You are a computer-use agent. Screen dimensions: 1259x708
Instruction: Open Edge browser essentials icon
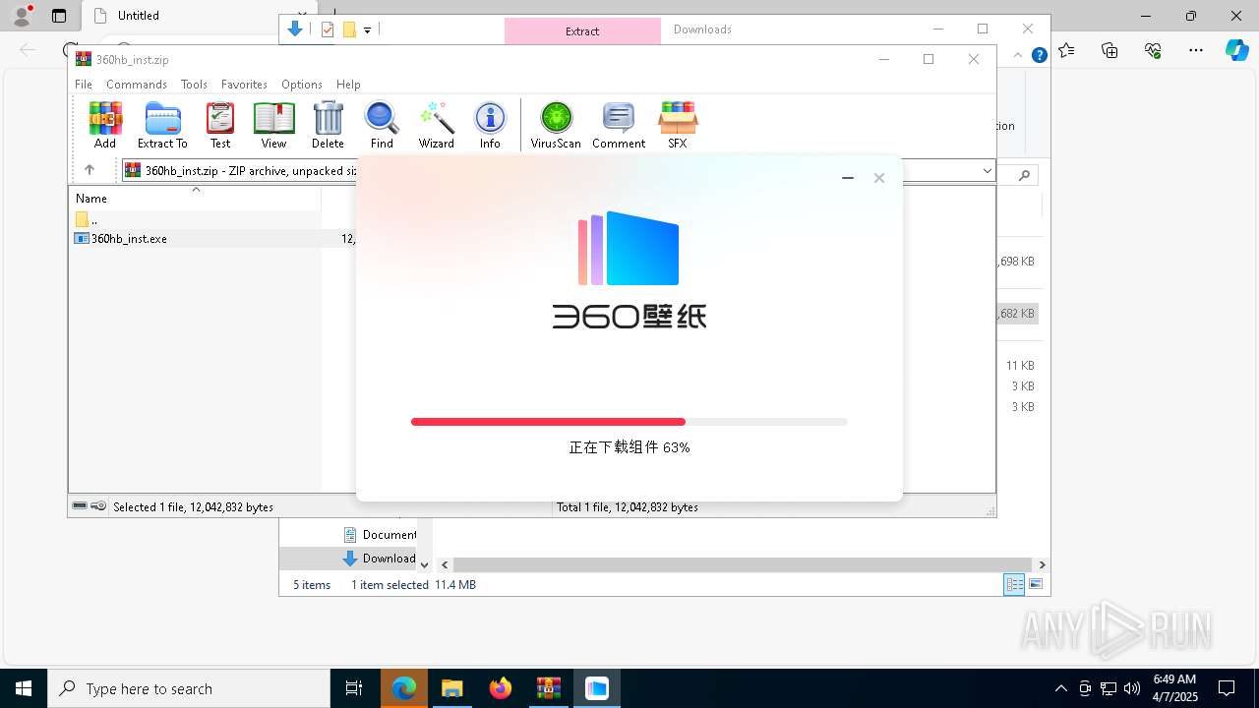point(1154,50)
